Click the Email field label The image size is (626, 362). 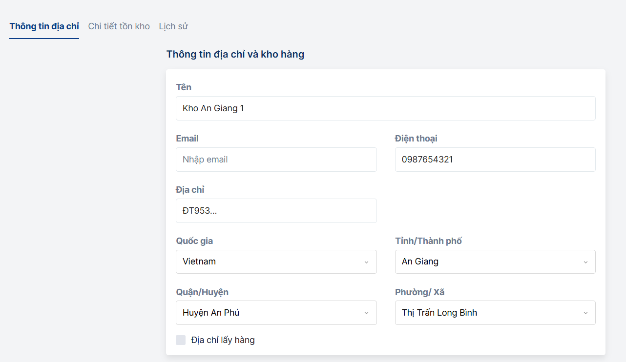[x=187, y=139]
